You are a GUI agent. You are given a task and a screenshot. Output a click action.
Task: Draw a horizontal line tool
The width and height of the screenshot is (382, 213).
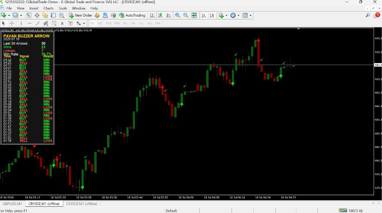coord(29,23)
